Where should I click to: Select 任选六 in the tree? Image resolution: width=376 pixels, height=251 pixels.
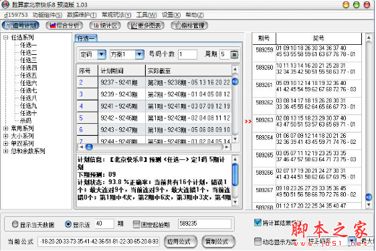pos(28,83)
